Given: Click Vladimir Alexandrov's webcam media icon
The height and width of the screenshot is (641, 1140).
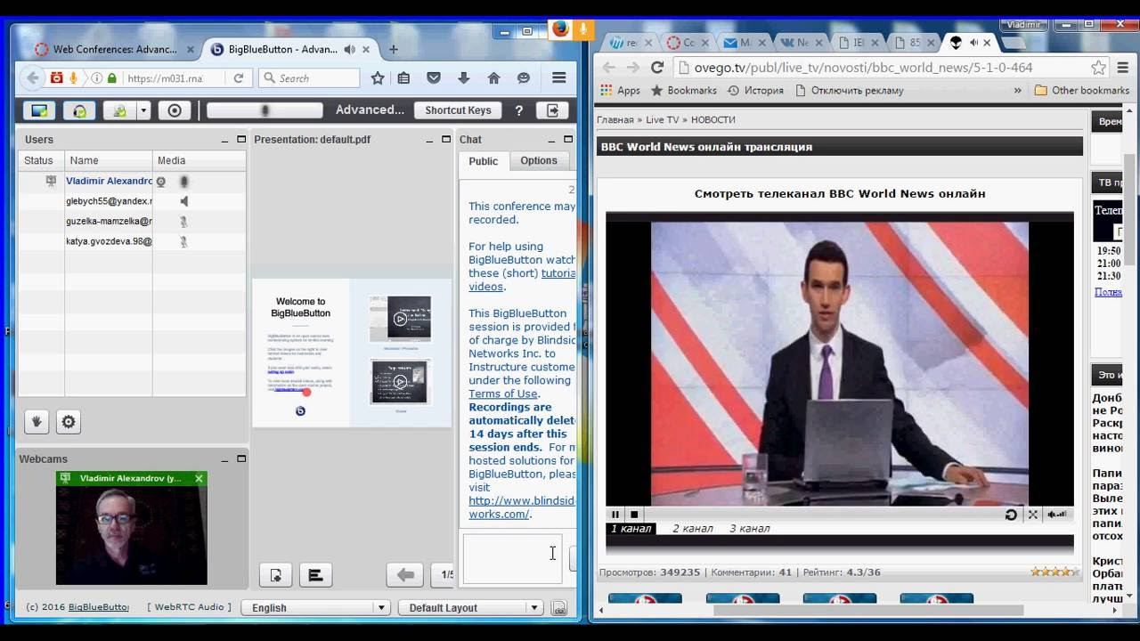Looking at the screenshot, I should point(161,182).
